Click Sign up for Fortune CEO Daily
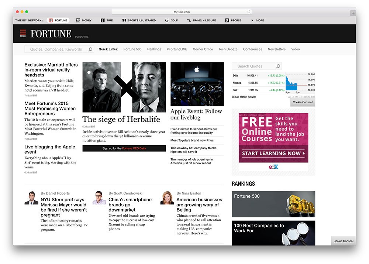Viewport: 369px width, 264px height. [x=124, y=148]
